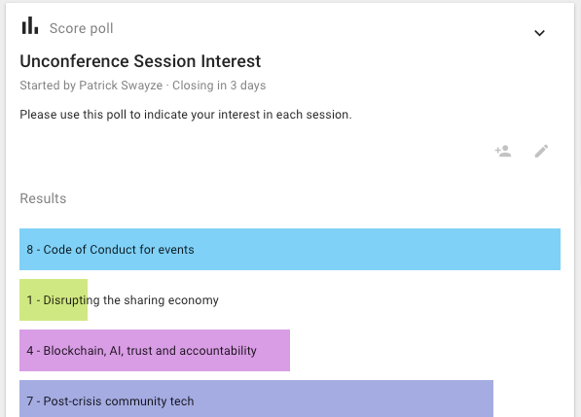Screen dimensions: 581x417
Task: Select the Code of Conduct for events bar
Action: [290, 250]
